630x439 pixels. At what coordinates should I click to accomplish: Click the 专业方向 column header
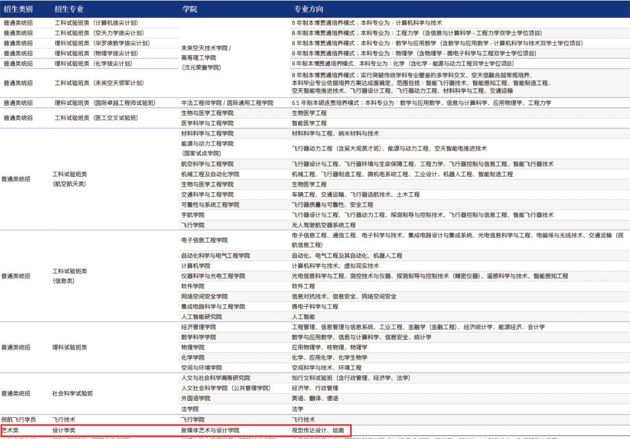308,9
